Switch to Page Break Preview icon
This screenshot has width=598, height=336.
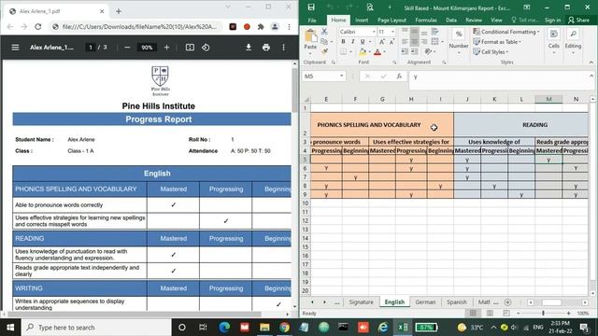pos(506,314)
